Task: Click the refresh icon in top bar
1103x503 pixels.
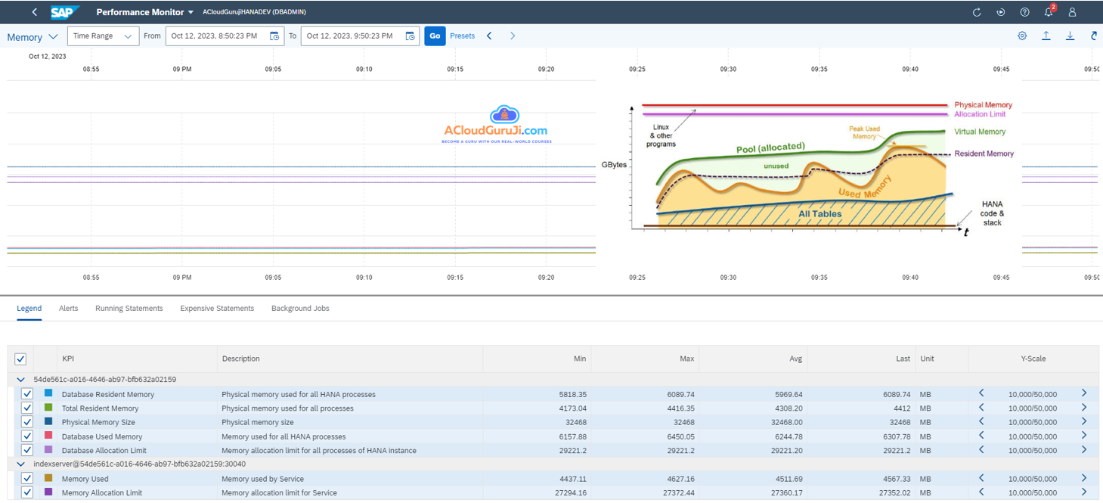Action: (x=977, y=12)
